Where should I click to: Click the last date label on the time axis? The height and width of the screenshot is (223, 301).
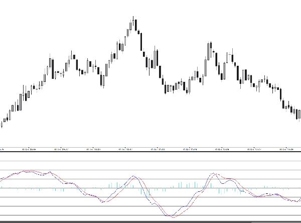click(x=285, y=149)
